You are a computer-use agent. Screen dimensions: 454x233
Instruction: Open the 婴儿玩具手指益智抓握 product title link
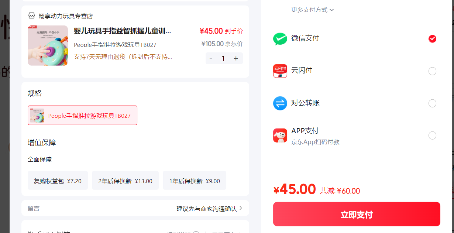(123, 31)
